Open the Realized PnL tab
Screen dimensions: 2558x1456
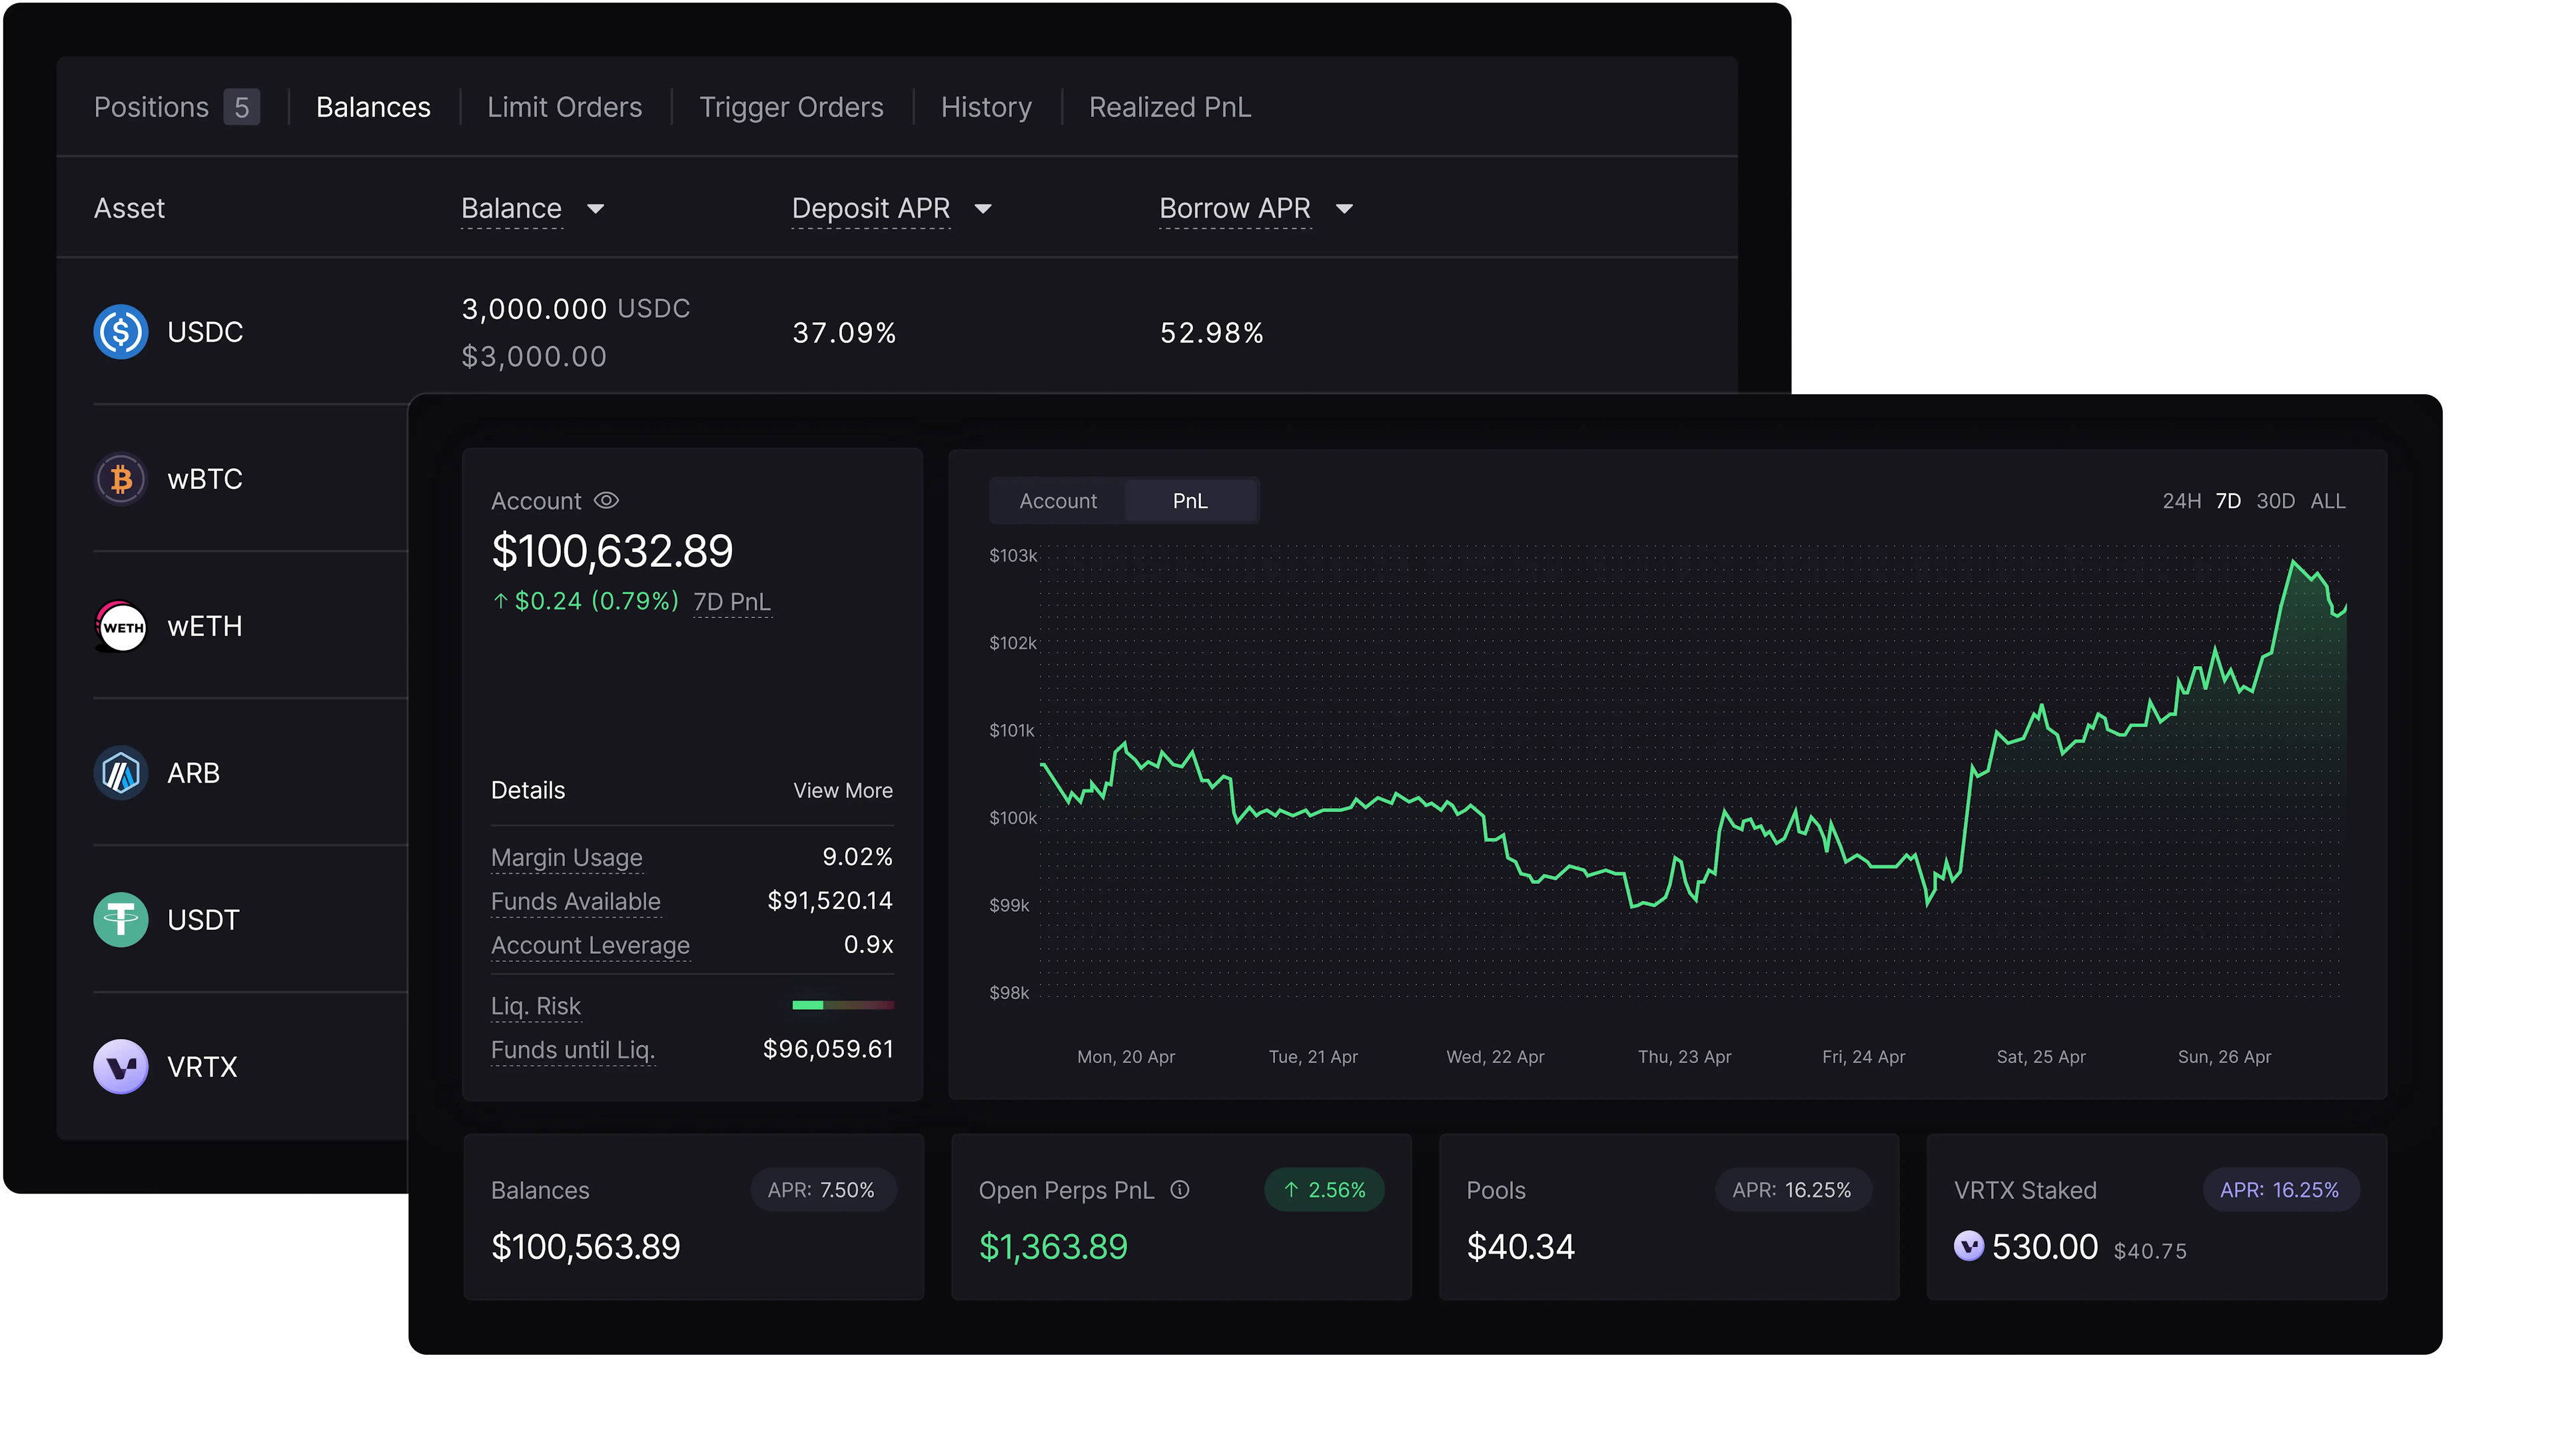1169,107
